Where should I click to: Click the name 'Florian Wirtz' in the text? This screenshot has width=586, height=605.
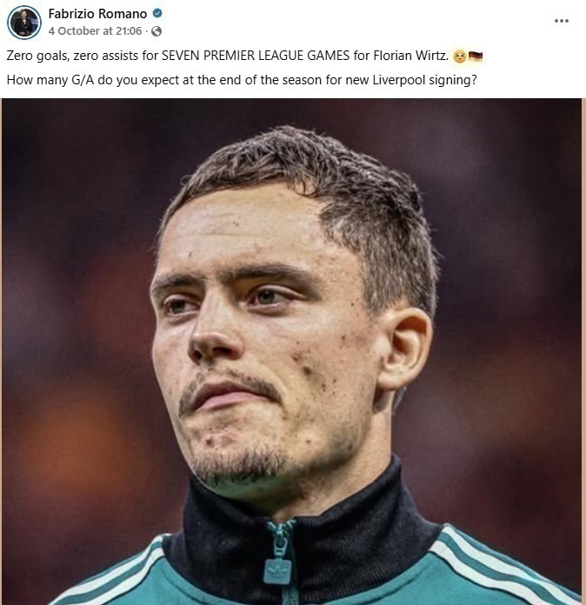click(410, 56)
